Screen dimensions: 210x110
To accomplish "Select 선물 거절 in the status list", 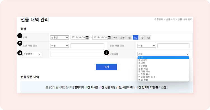I will click(163, 69).
